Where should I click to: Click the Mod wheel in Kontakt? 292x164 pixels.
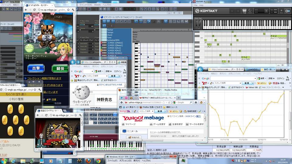click(x=200, y=23)
